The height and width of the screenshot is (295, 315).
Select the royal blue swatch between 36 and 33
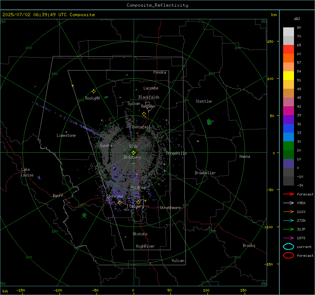[x=288, y=128]
